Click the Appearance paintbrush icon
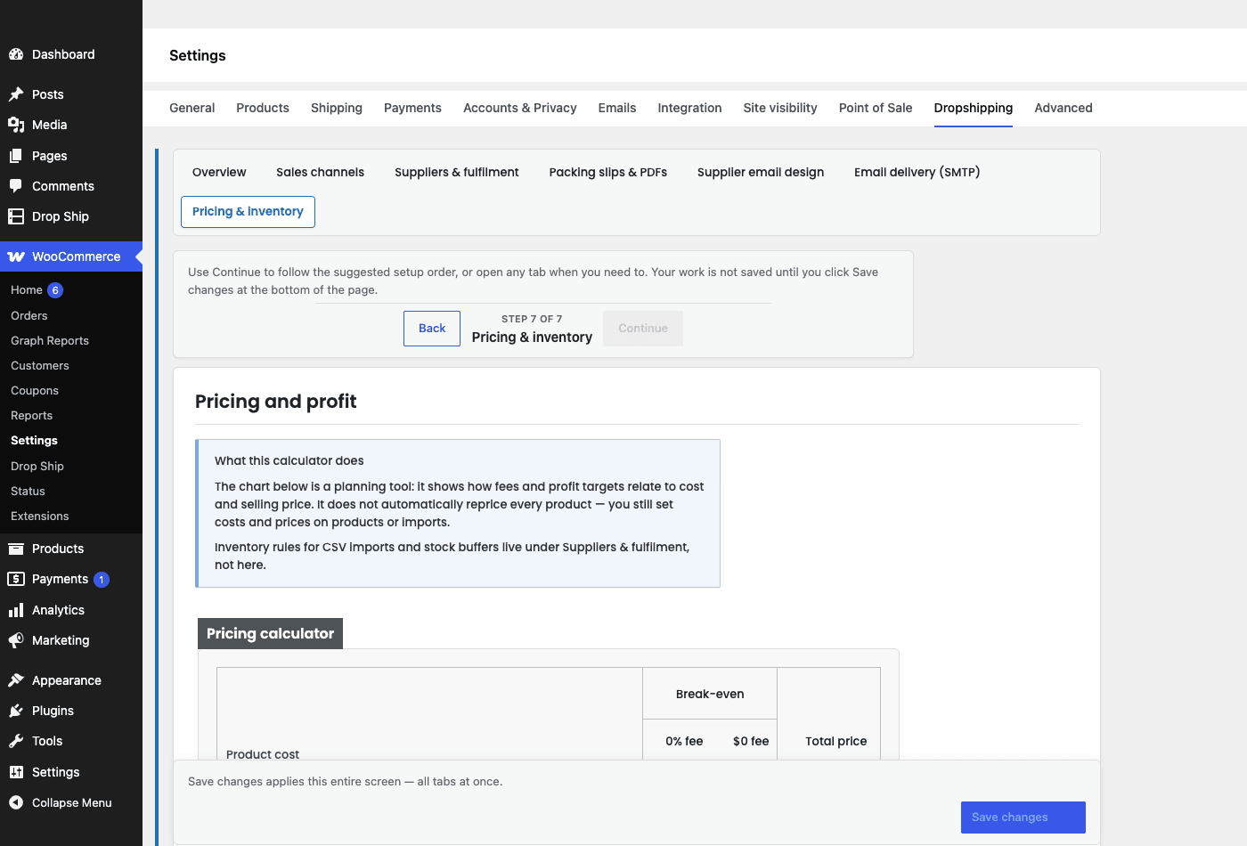The image size is (1247, 846). [x=16, y=680]
